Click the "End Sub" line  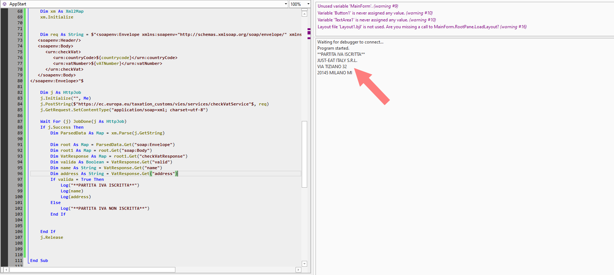pos(39,261)
